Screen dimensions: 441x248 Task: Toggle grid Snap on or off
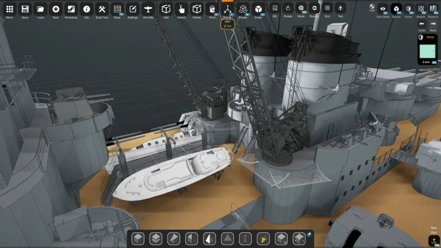click(117, 9)
